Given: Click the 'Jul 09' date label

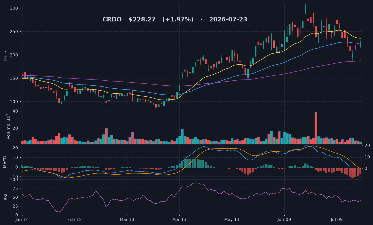Looking at the screenshot, I should [337, 219].
